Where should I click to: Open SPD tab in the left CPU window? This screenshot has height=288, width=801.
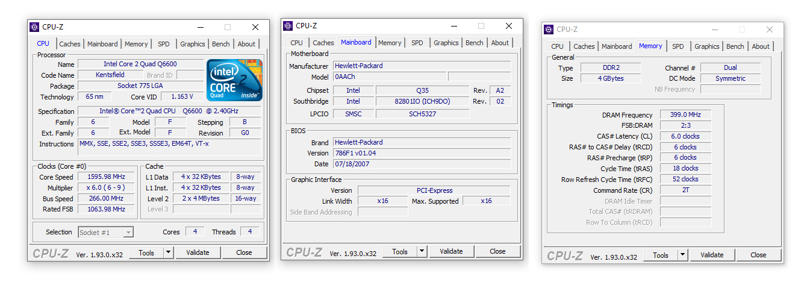(164, 44)
